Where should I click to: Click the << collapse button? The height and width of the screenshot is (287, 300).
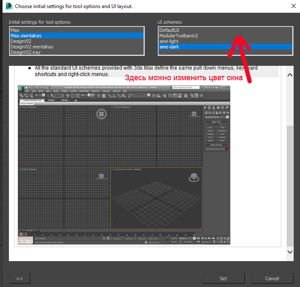(20, 279)
